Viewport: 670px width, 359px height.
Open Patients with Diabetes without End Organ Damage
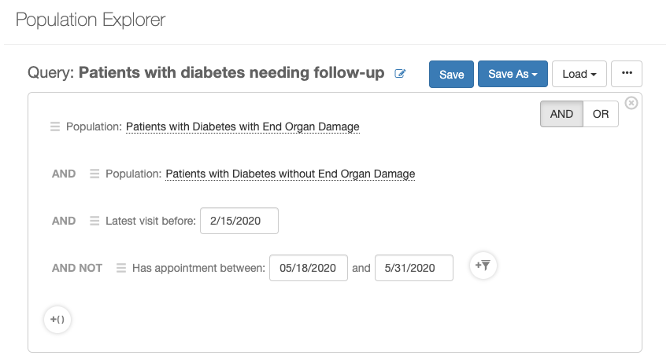pyautogui.click(x=291, y=174)
